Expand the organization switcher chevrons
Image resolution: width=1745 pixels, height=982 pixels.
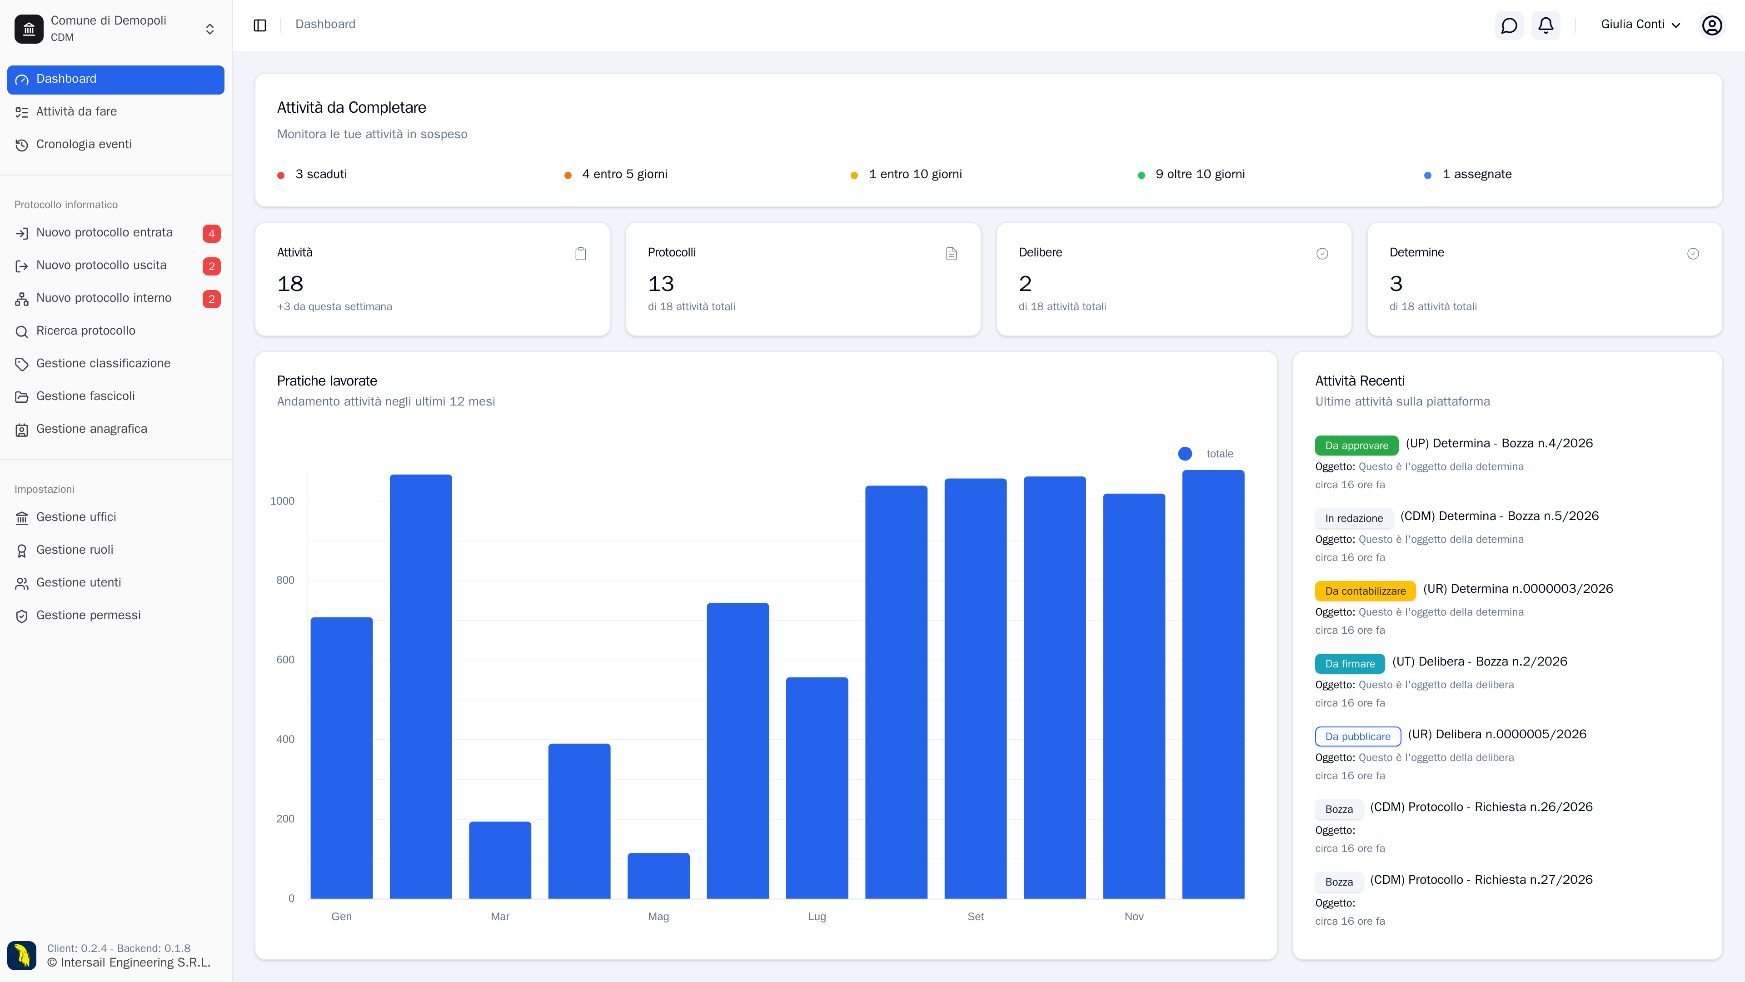click(210, 29)
